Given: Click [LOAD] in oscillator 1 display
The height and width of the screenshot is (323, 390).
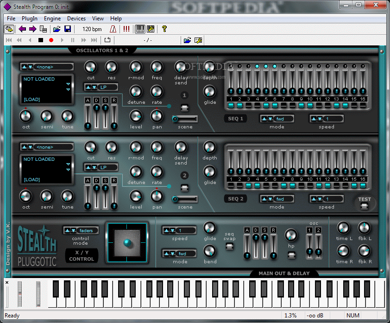Looking at the screenshot, I should point(32,100).
